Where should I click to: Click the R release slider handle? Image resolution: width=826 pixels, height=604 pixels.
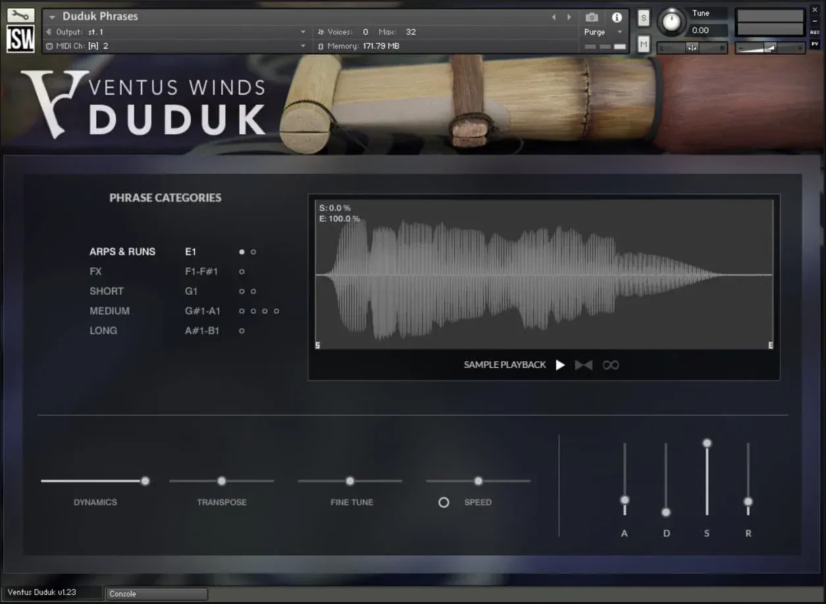coord(748,501)
